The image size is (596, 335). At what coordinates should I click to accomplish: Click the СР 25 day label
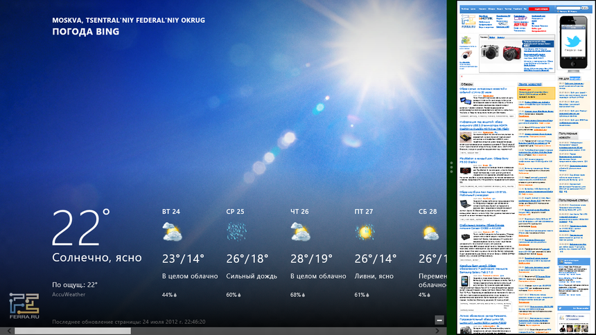[x=236, y=212]
